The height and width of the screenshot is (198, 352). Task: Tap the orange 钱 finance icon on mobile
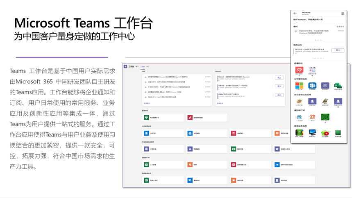(x=312, y=117)
